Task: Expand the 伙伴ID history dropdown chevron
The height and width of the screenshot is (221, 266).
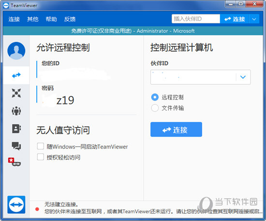Action: pyautogui.click(x=243, y=77)
